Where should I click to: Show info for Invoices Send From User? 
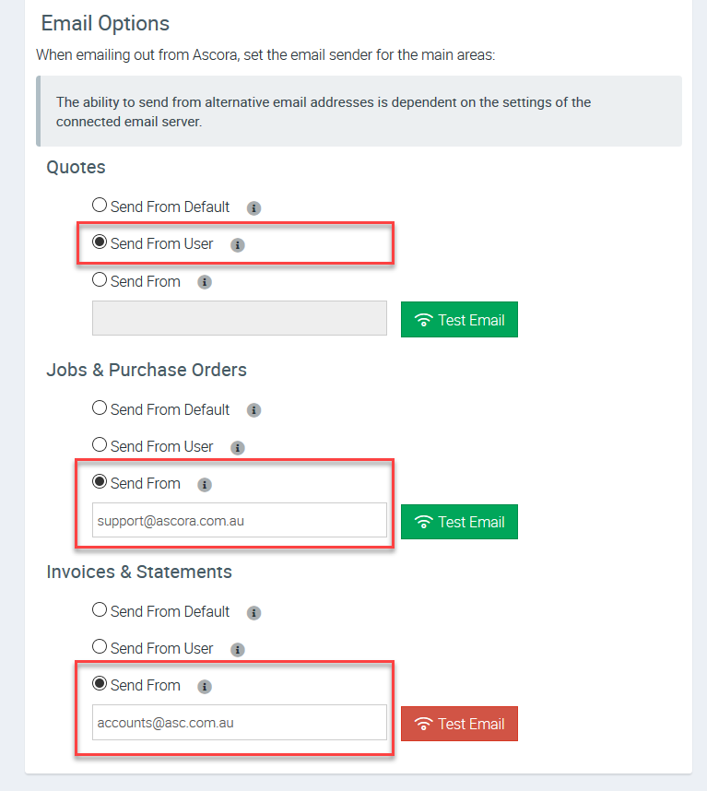pos(238,650)
